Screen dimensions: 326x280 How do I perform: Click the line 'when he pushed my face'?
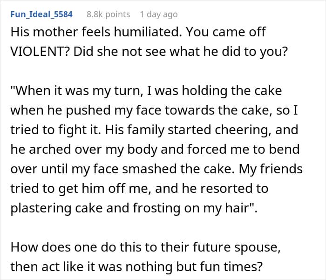[154, 110]
